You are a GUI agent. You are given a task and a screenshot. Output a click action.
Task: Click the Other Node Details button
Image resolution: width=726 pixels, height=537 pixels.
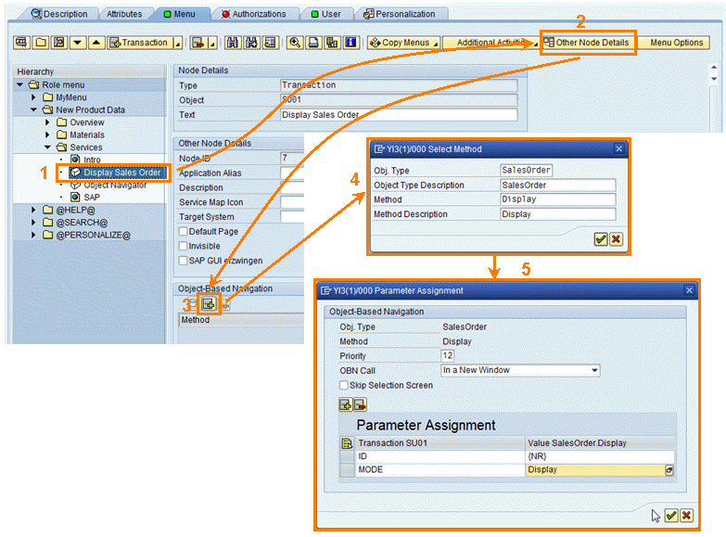pos(587,43)
